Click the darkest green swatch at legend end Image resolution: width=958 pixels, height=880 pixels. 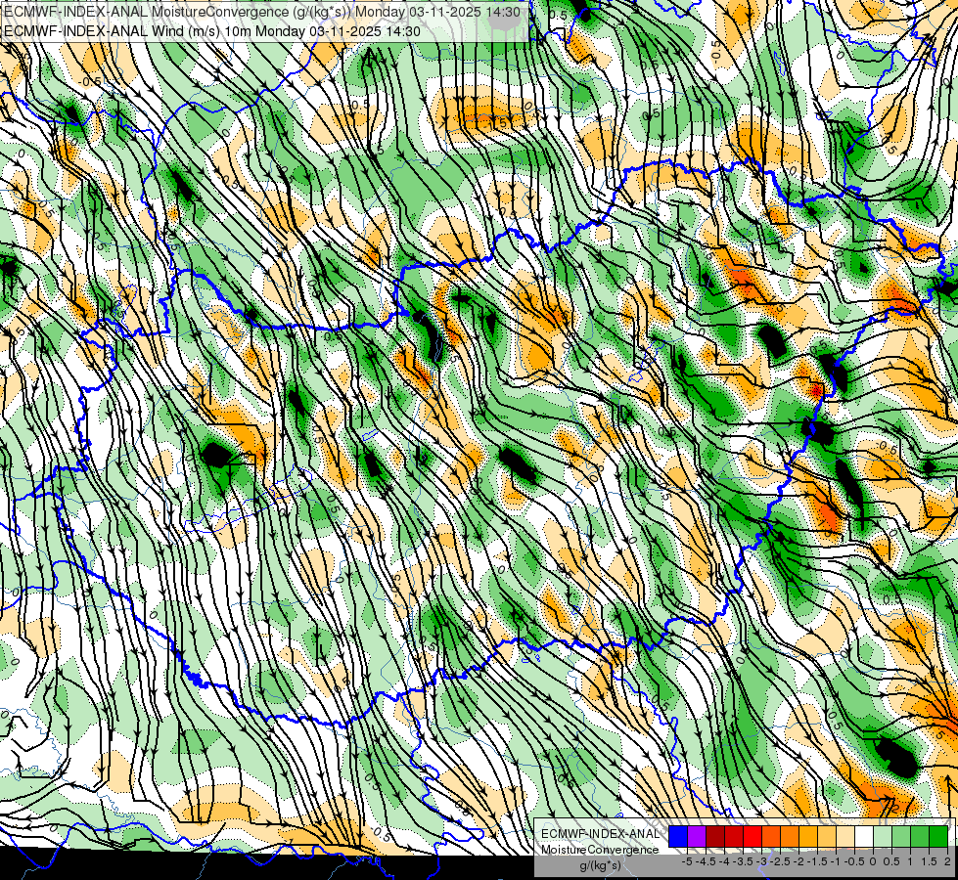pos(938,837)
